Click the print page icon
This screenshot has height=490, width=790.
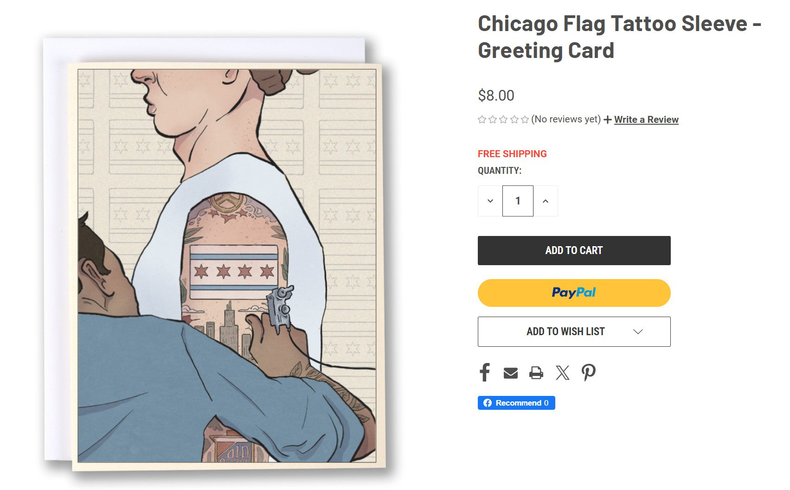pos(536,373)
